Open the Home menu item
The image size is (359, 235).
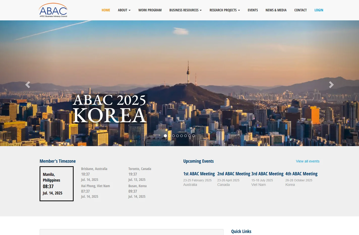[106, 10]
